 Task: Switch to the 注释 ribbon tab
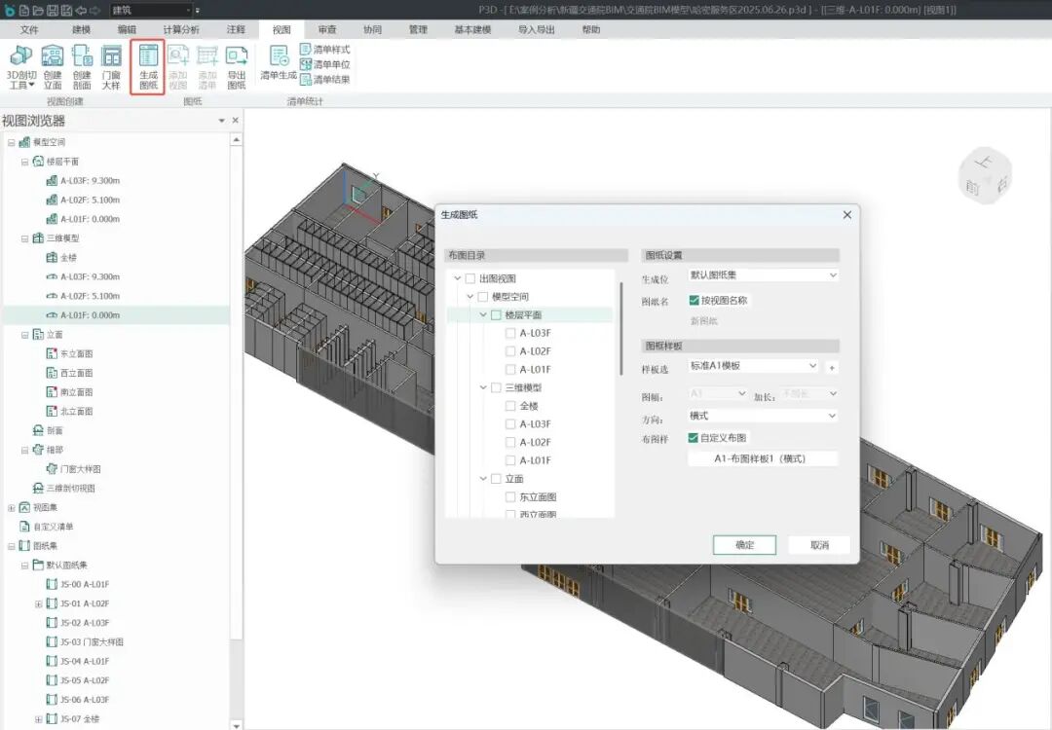click(236, 29)
